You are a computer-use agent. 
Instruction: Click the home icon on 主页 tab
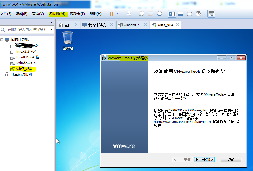coord(61,25)
